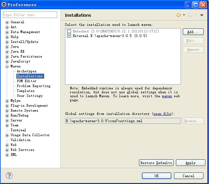Click the Cancel button

188,176
